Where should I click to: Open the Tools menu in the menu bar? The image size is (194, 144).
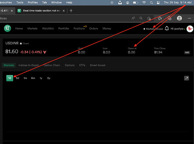[x=20, y=3]
